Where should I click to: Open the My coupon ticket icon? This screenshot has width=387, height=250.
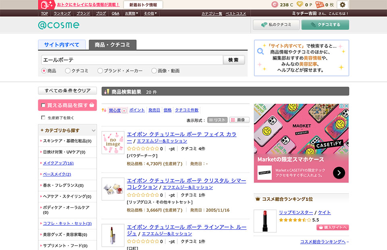pyautogui.click(x=320, y=4)
